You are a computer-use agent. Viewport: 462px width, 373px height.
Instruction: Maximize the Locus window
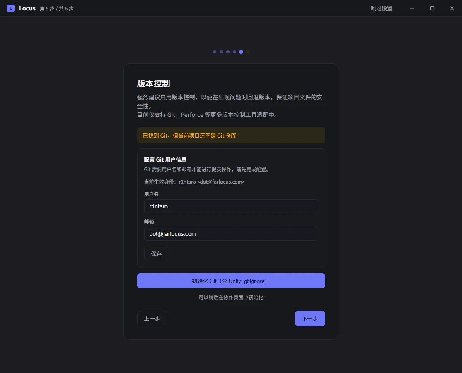coord(432,8)
